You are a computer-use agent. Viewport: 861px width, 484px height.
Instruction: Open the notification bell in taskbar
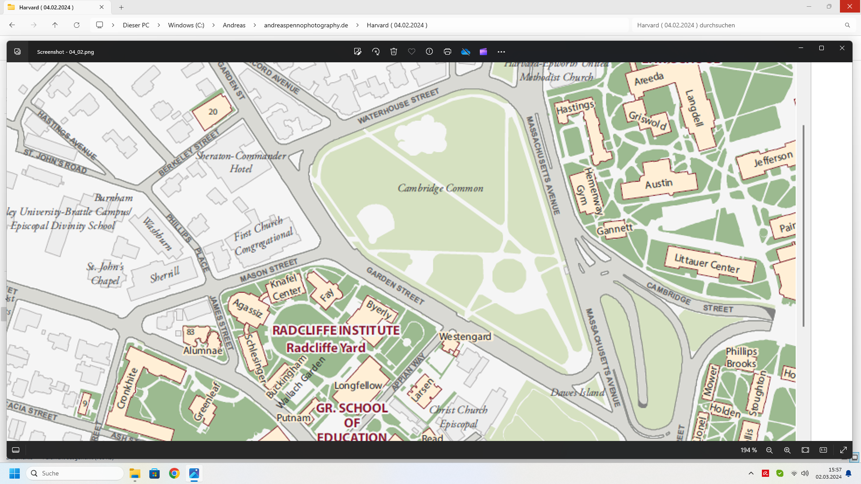coord(848,473)
